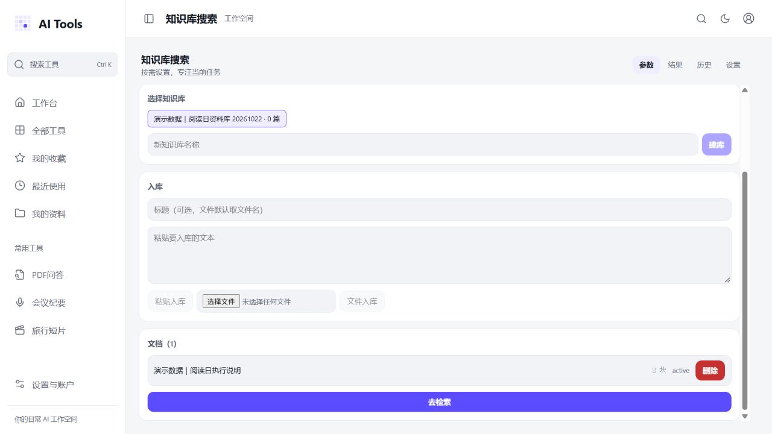Open 设置与账户 in the sidebar
The width and height of the screenshot is (772, 434).
coord(63,385)
